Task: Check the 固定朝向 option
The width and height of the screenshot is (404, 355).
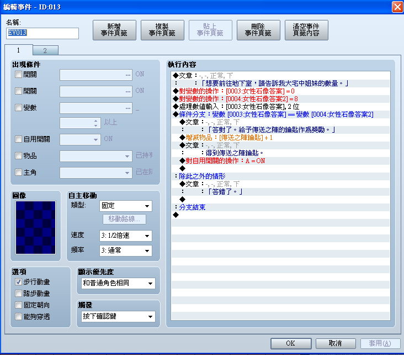Action: (18, 305)
